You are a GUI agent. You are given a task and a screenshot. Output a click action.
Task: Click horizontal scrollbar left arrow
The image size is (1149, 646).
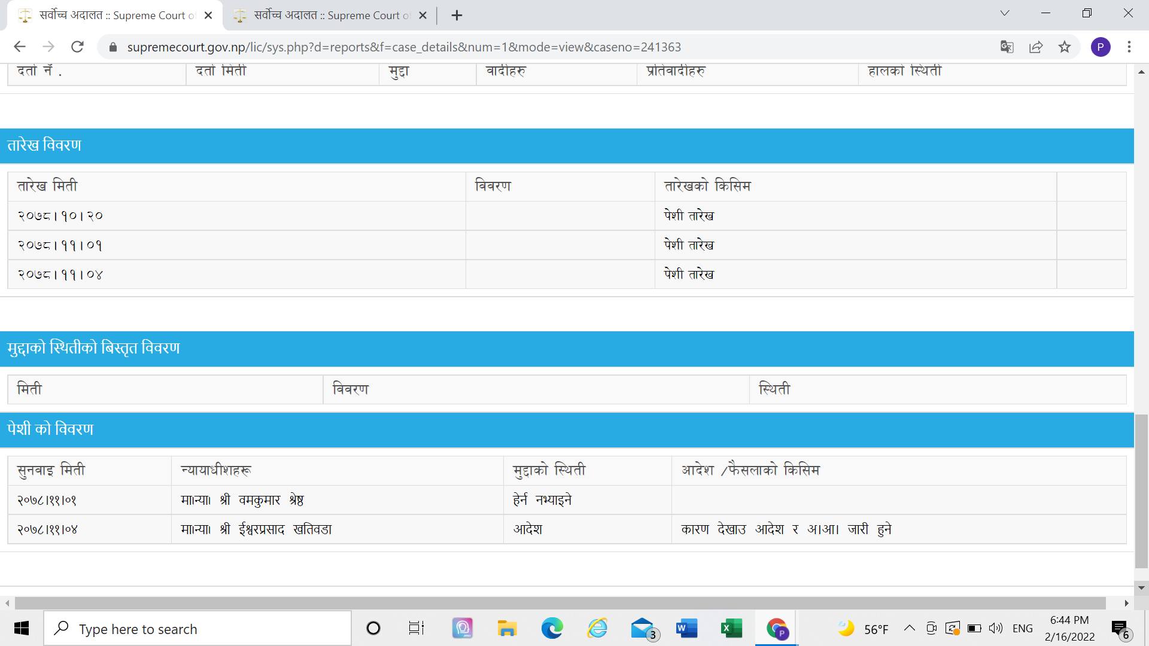[7, 603]
